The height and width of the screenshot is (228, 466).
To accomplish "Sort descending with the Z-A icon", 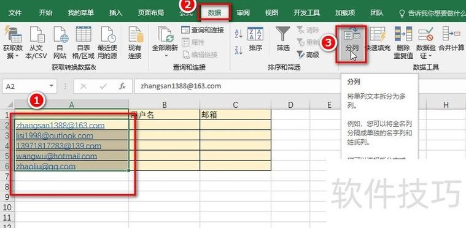I will coord(239,50).
